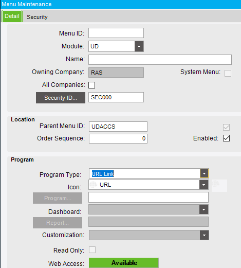The image size is (241, 268).
Task: Open the Customization dropdown arrow
Action: [204, 235]
